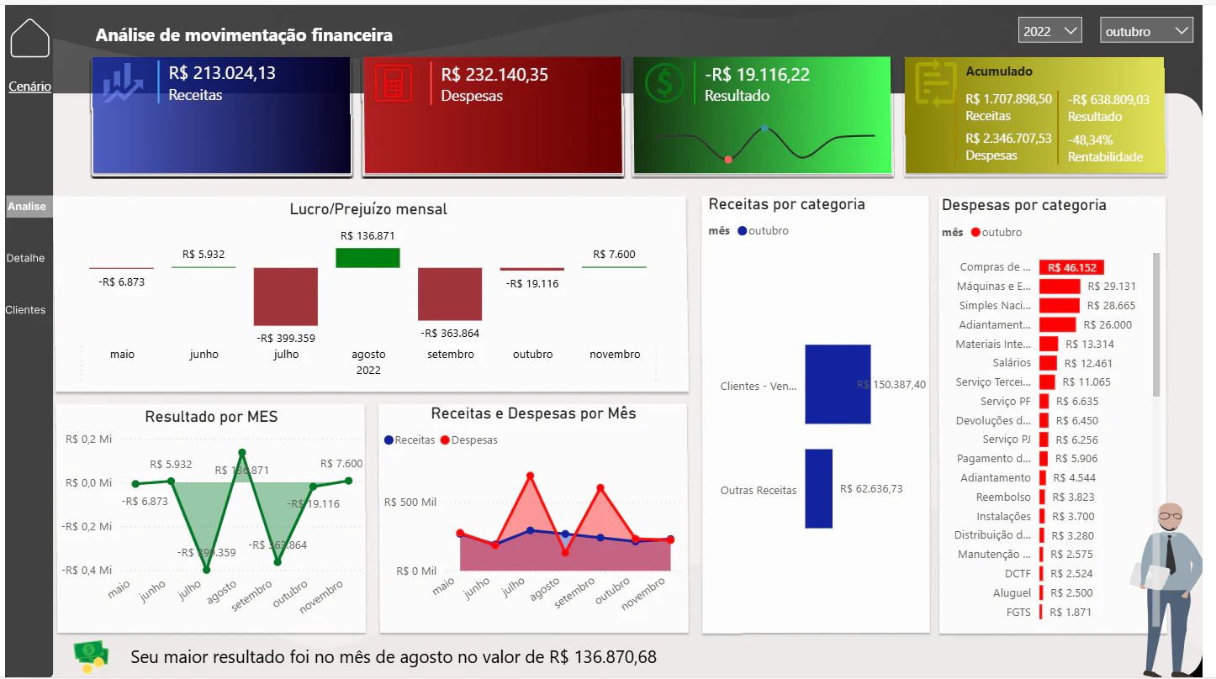Toggle the Despesas legend in line chart
The height and width of the screenshot is (679, 1216).
(469, 440)
